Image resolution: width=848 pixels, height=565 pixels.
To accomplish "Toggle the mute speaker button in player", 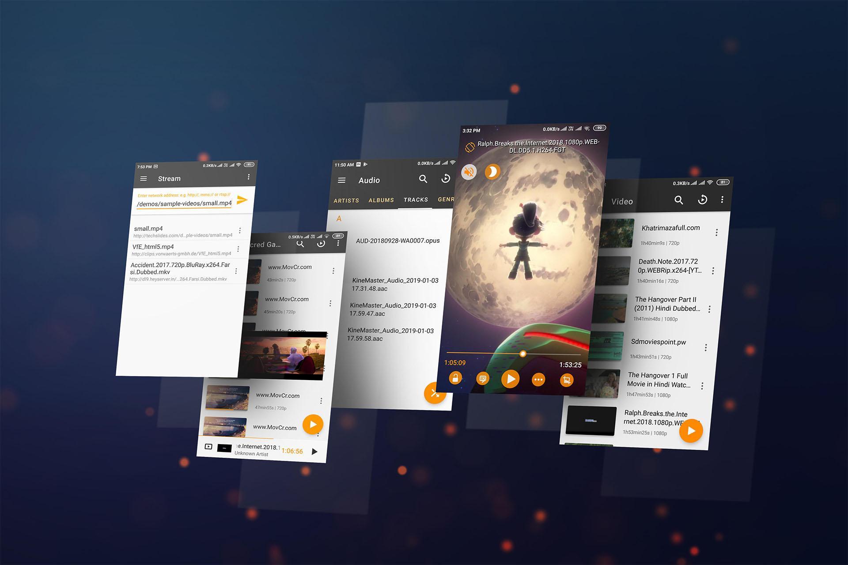I will (x=469, y=172).
